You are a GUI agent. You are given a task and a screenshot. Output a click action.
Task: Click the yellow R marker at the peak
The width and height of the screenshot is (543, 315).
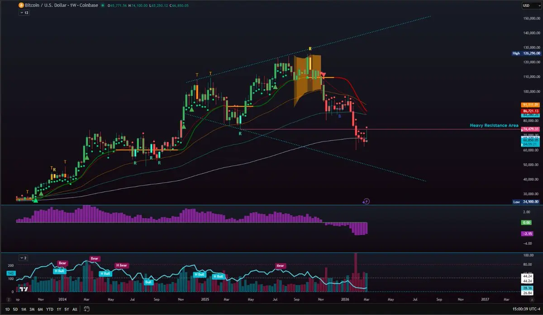tap(310, 48)
